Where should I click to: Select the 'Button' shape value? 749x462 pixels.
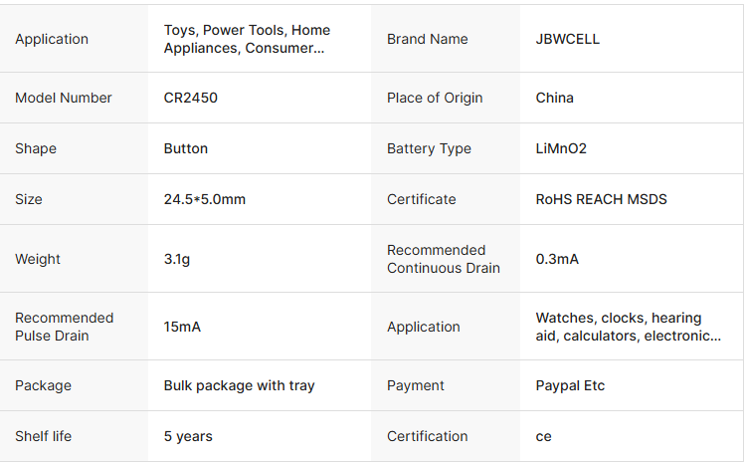click(x=186, y=148)
